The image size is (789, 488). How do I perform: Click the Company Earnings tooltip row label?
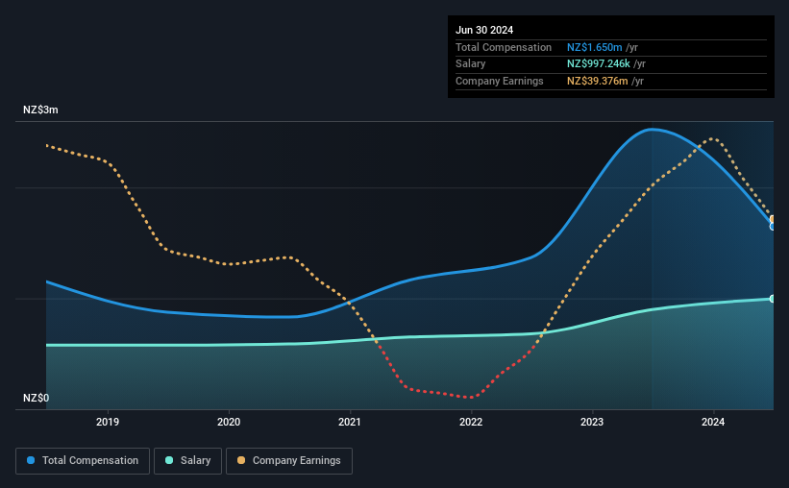499,81
